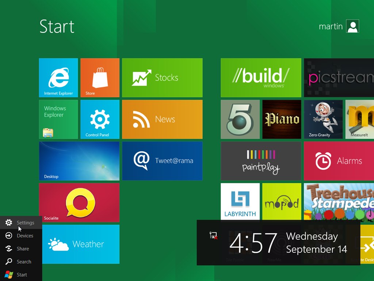
Task: Launch the Stocks tile
Action: click(x=162, y=78)
